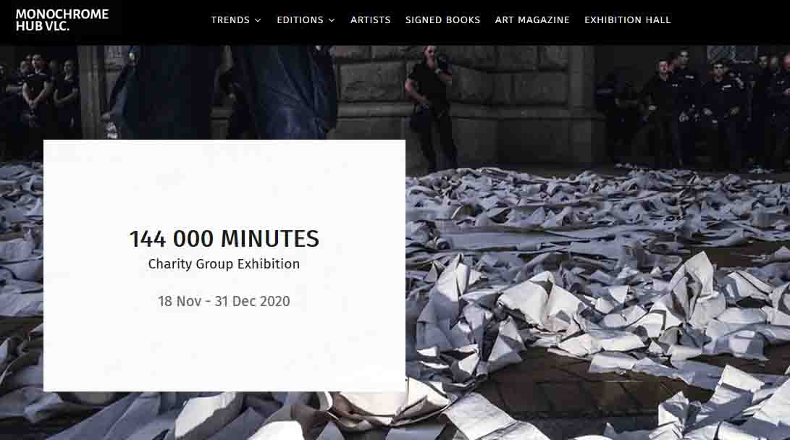The width and height of the screenshot is (790, 440).
Task: Click the dark blue draped fabric figure
Action: (x=222, y=92)
